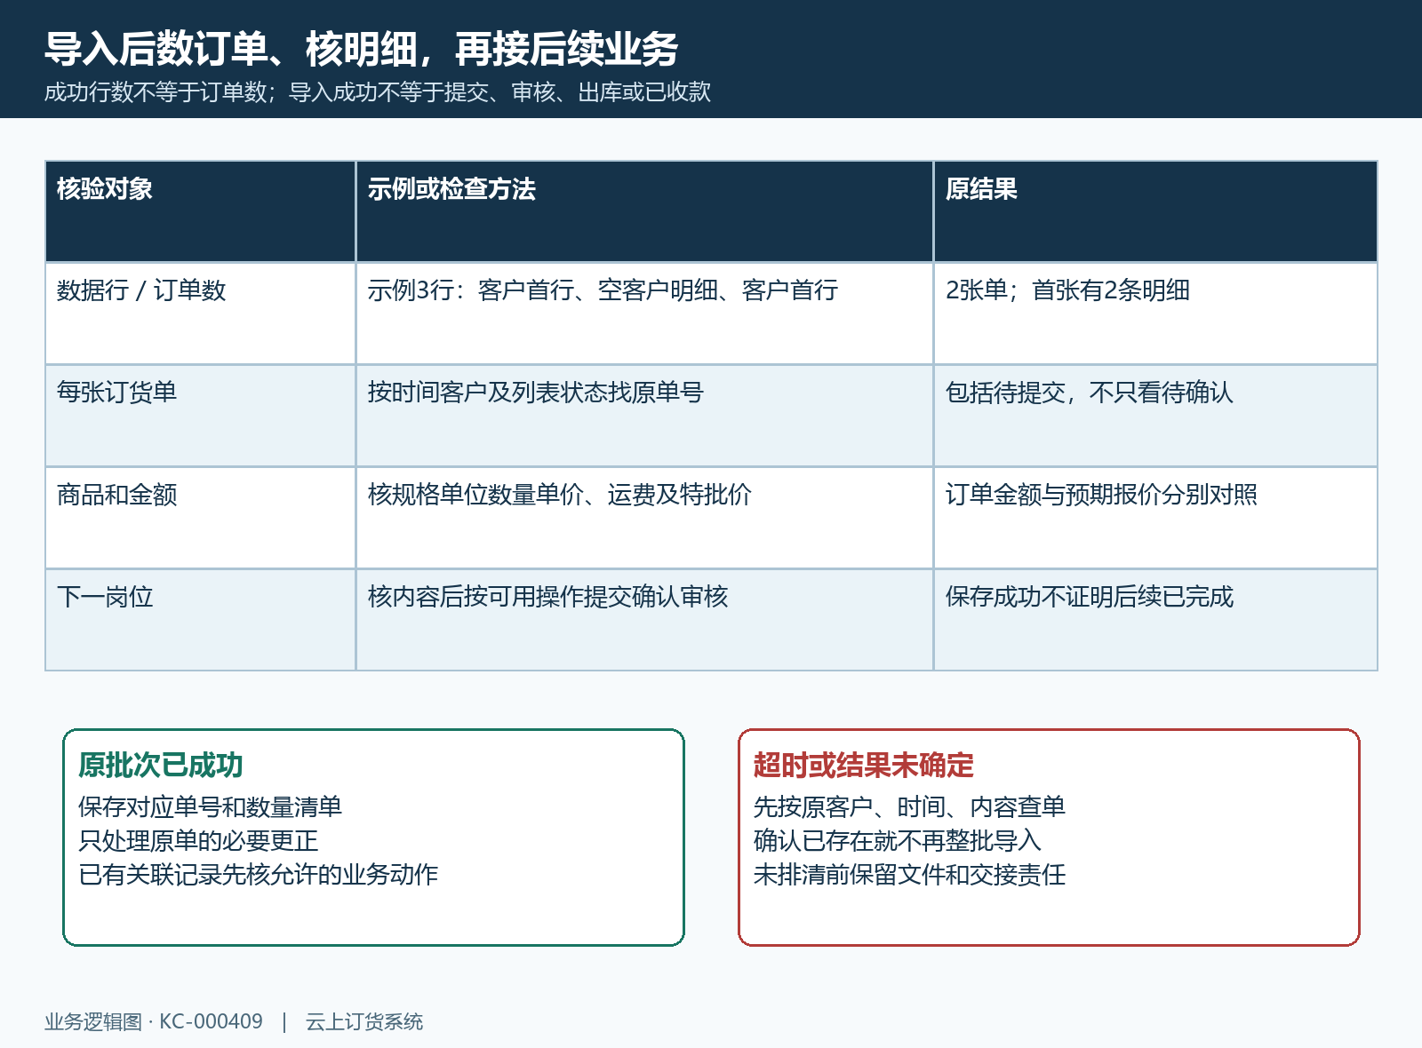1422x1048 pixels.
Task: Click the footer text 业务逻辑图 · KC-000409
Action: click(x=154, y=1022)
